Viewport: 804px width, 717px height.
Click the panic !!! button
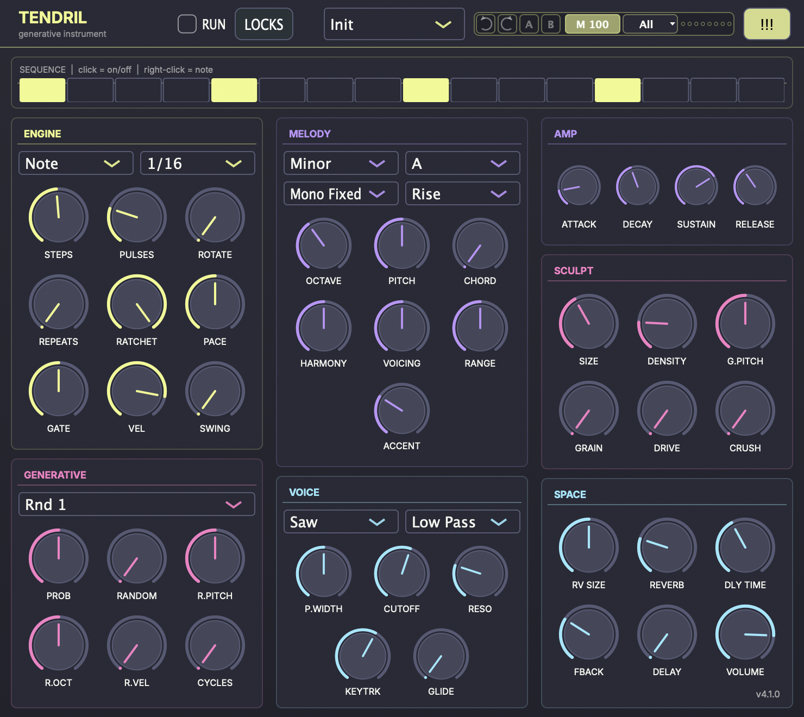(767, 24)
